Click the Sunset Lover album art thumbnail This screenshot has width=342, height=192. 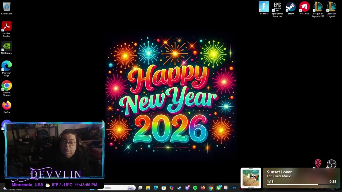click(251, 178)
